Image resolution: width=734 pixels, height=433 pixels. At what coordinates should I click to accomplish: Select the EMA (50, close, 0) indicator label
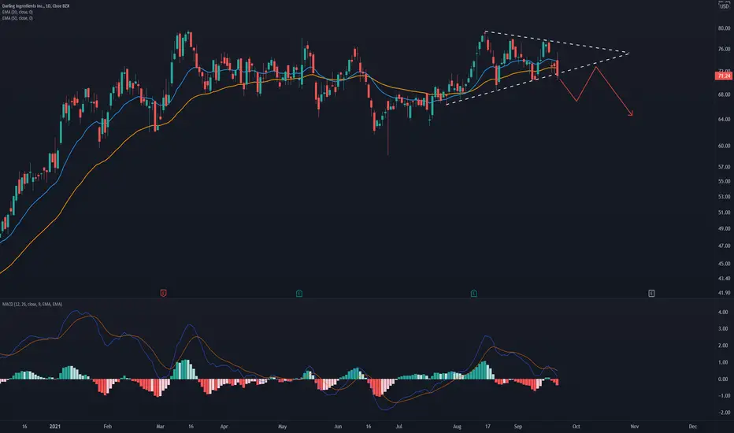tap(17, 18)
